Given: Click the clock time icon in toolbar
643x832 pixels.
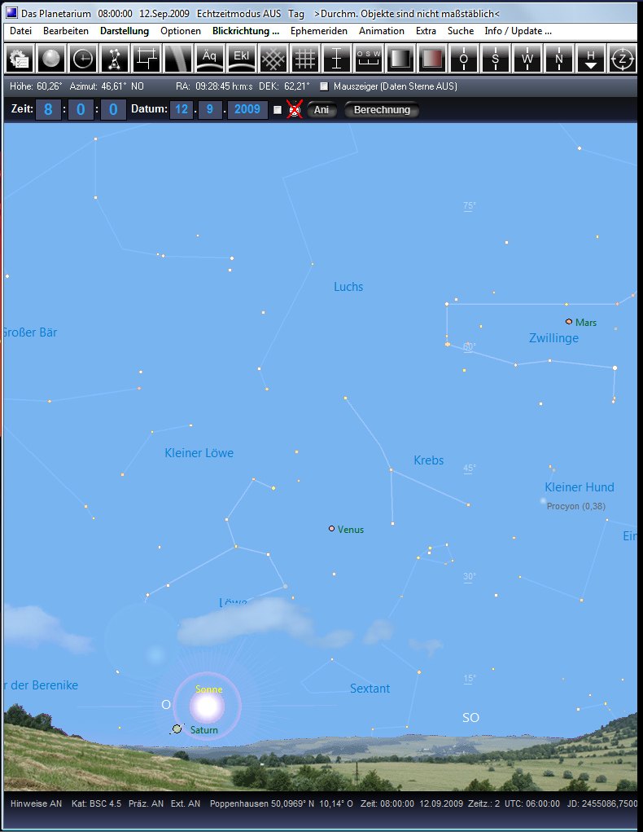Looking at the screenshot, I should (83, 59).
